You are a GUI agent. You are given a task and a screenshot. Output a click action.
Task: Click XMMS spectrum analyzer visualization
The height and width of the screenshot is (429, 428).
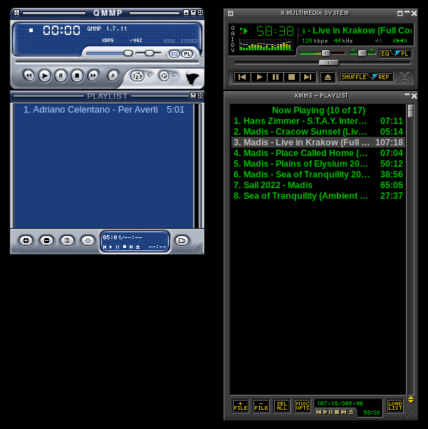[266, 45]
